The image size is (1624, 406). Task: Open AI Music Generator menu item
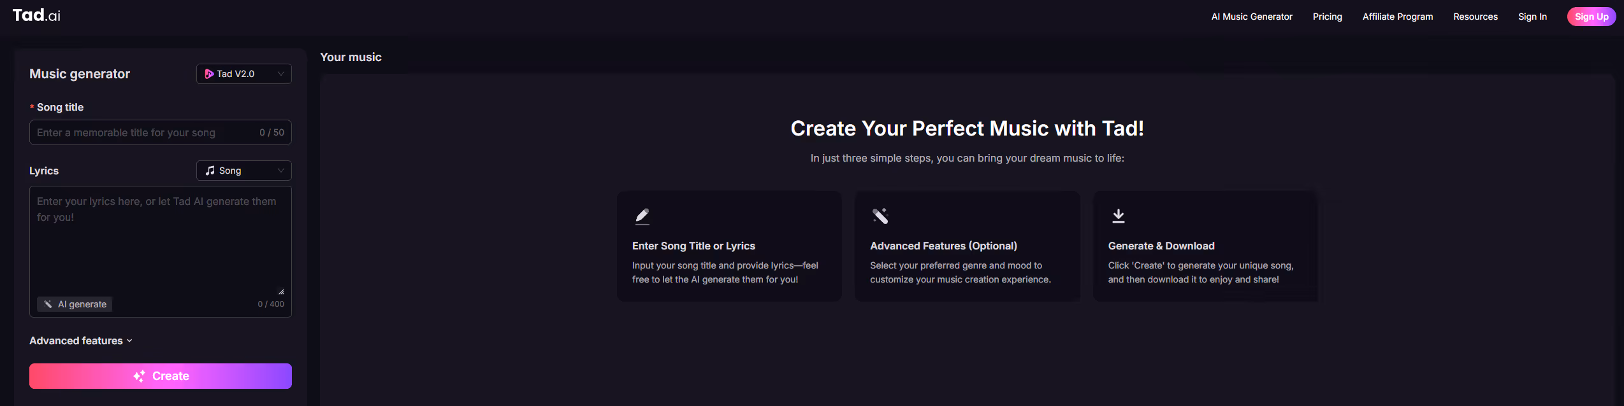pyautogui.click(x=1252, y=17)
